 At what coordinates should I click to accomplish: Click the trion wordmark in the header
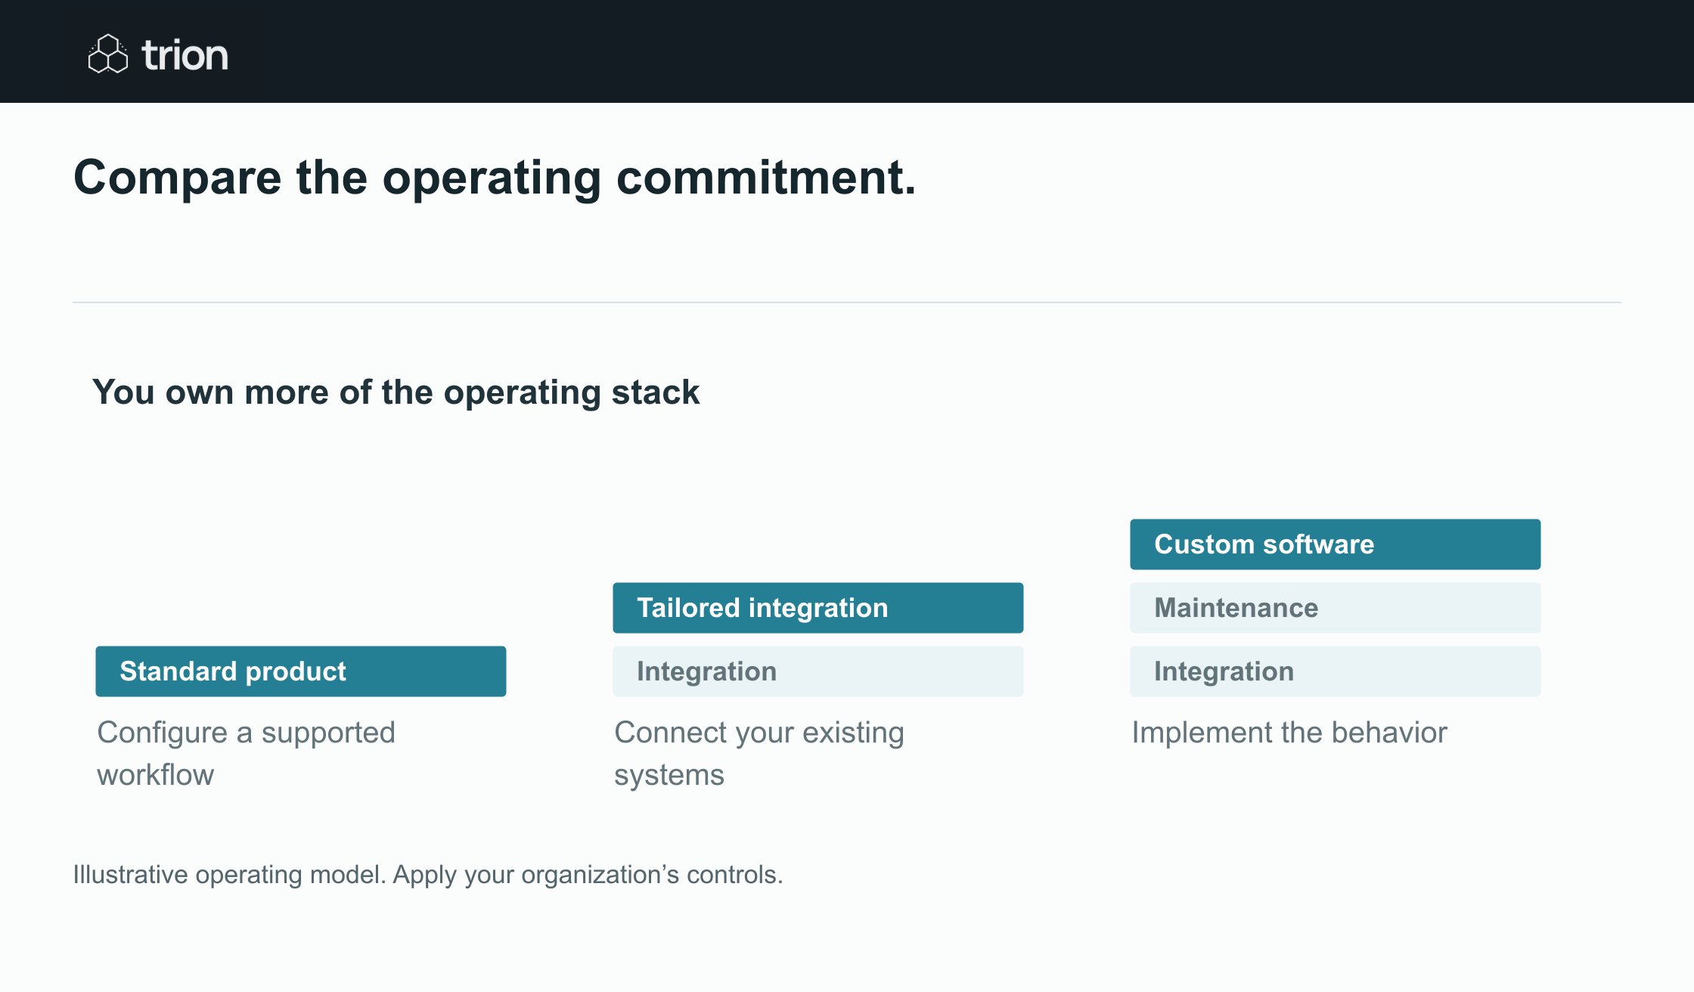[185, 55]
